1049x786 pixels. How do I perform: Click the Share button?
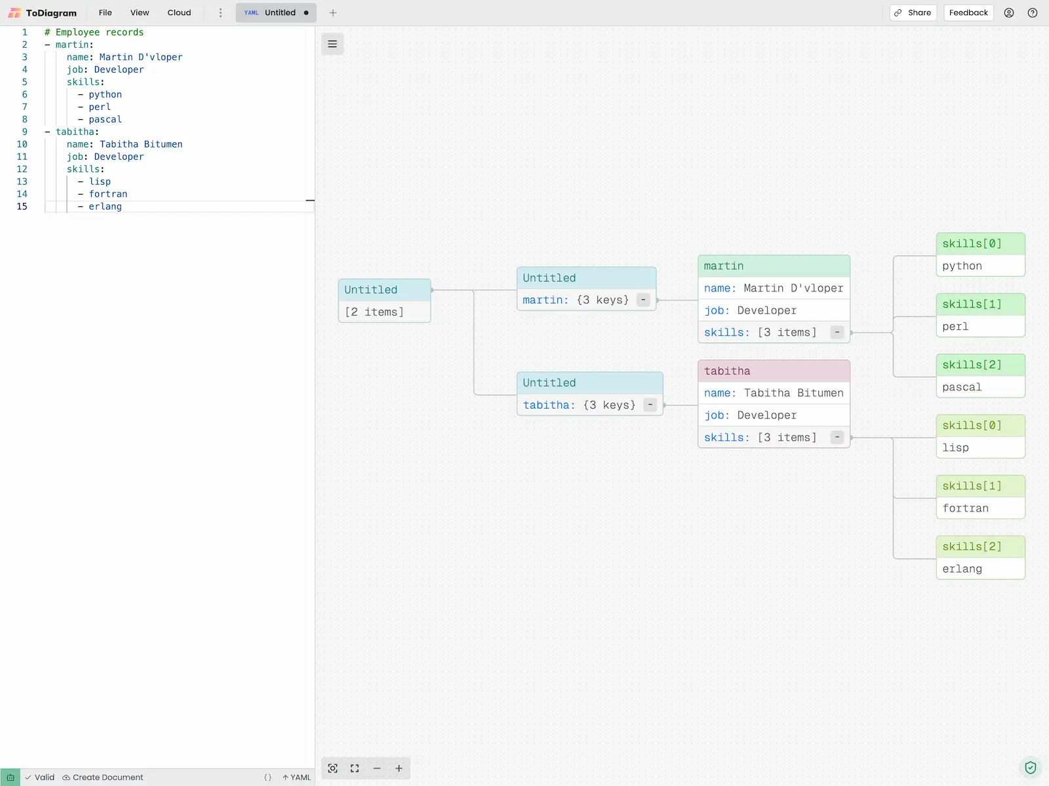pos(913,12)
